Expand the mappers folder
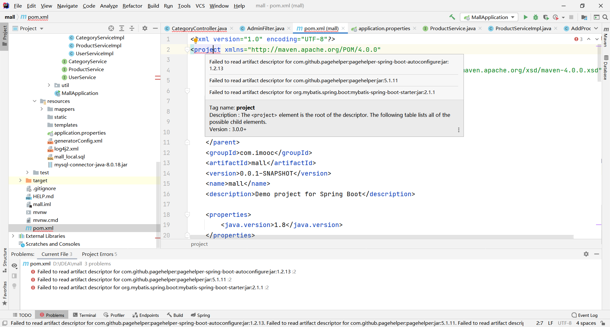Image resolution: width=610 pixels, height=327 pixels. pos(42,109)
